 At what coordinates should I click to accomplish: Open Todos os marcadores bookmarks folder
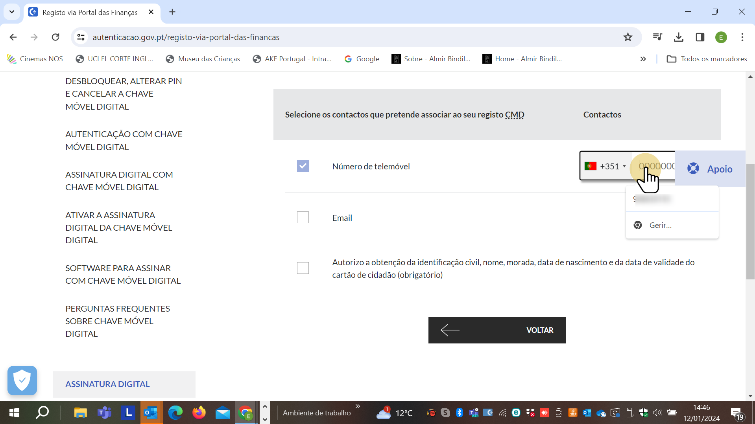point(707,59)
